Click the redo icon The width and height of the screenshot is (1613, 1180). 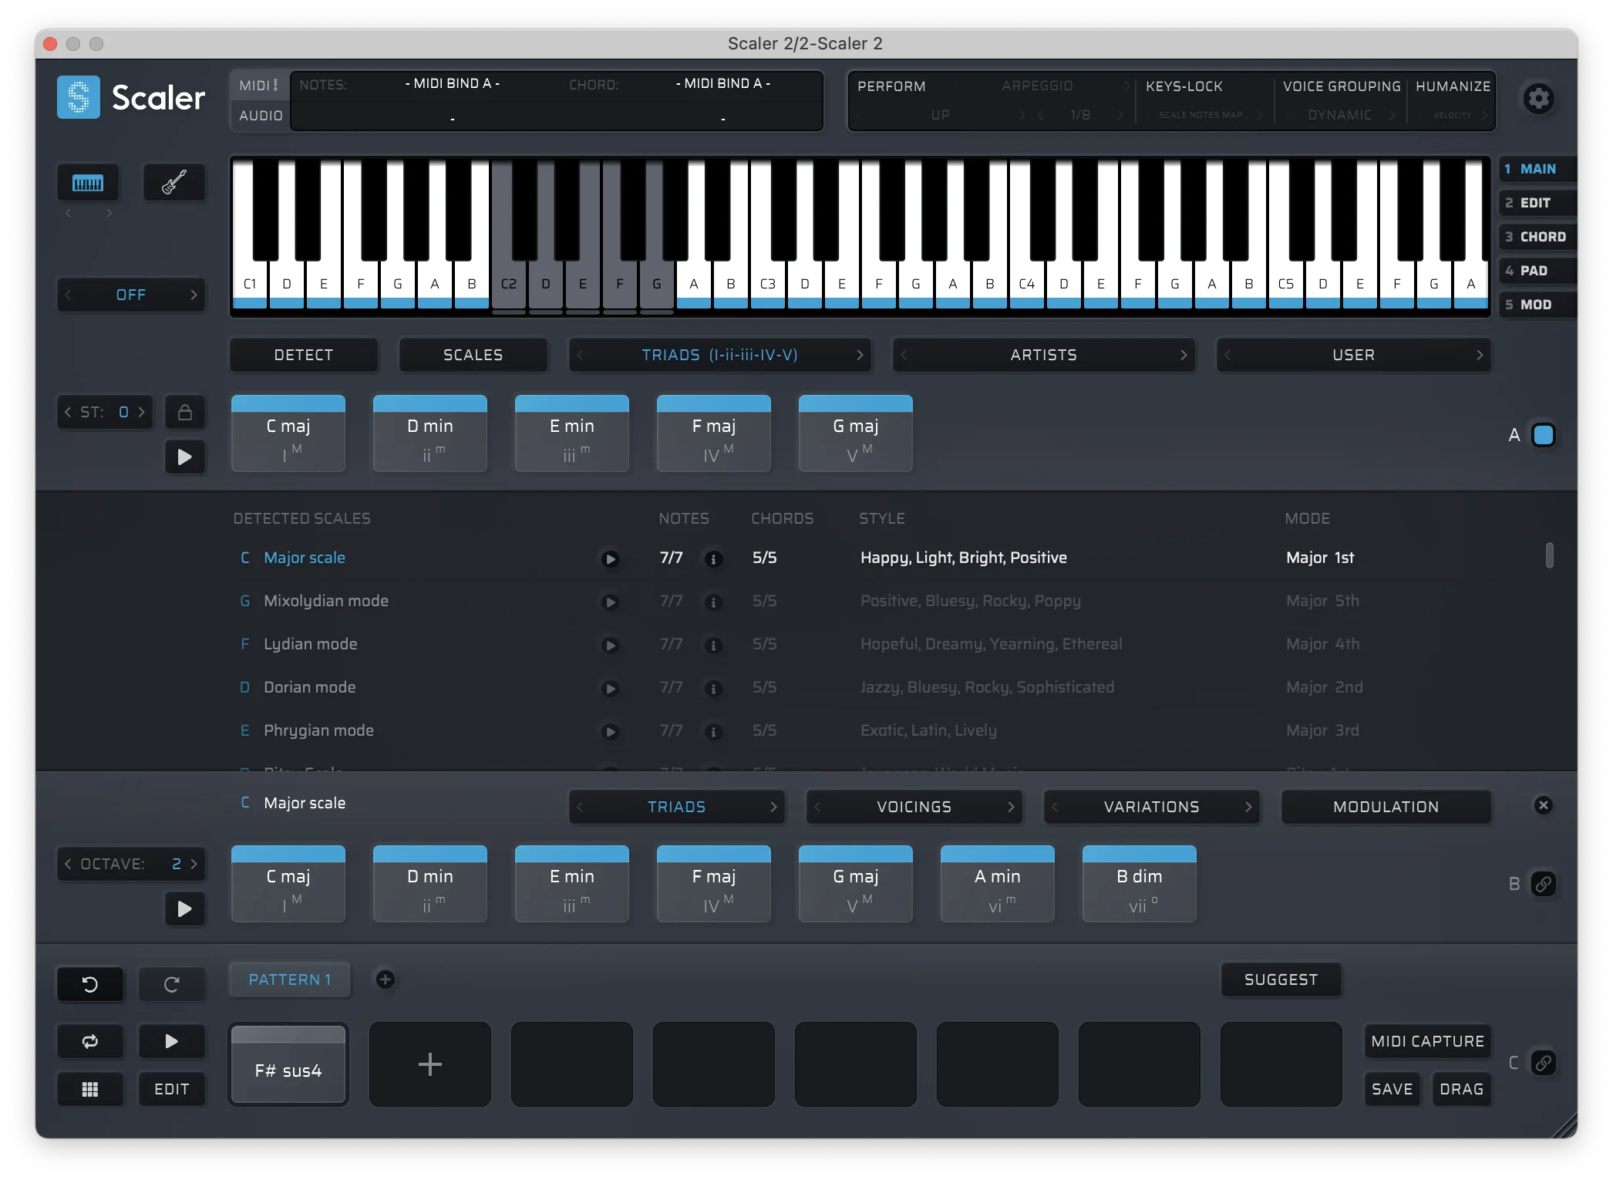tap(172, 984)
